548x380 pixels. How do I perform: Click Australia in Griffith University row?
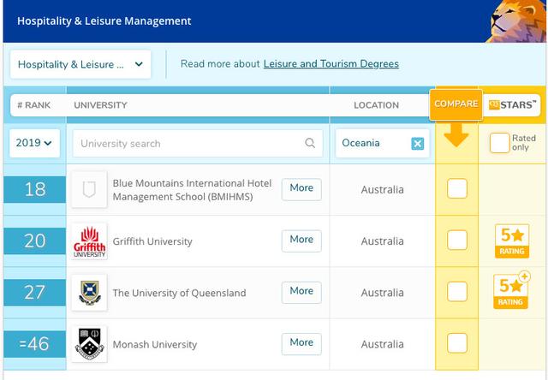383,241
